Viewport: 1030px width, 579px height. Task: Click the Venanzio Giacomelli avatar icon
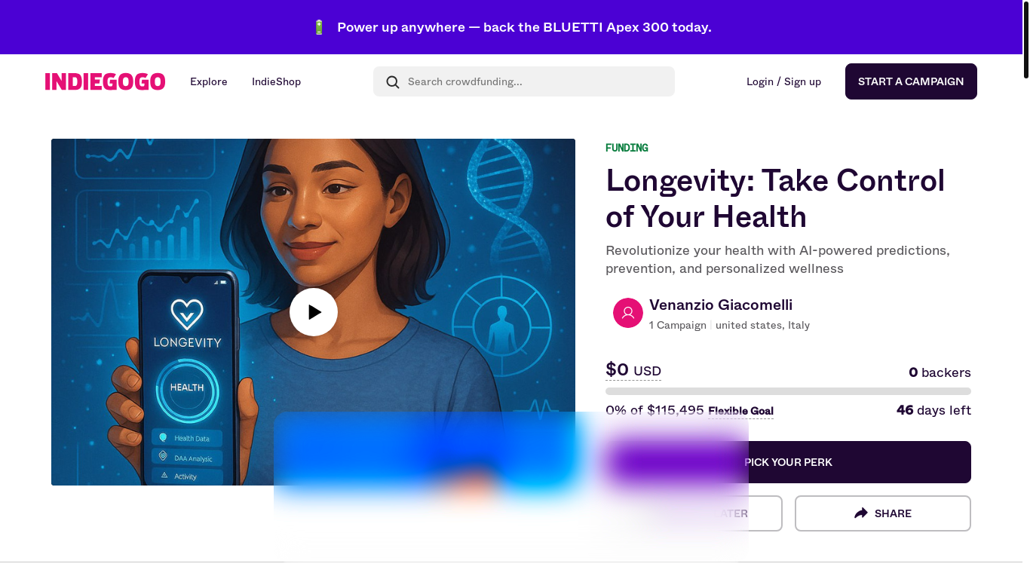point(627,313)
